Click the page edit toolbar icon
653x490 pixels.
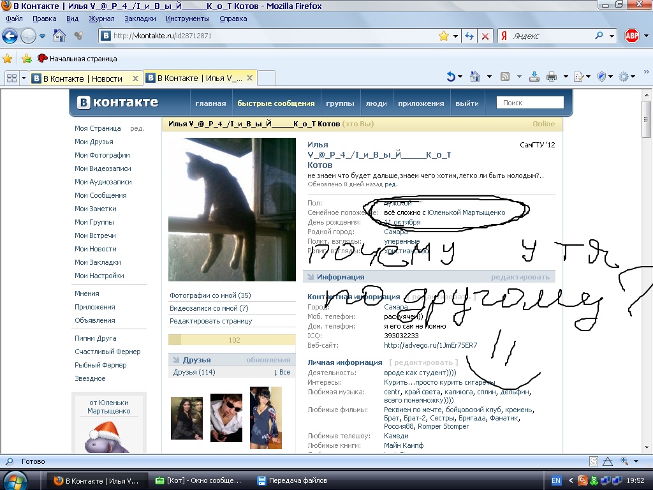click(x=578, y=77)
